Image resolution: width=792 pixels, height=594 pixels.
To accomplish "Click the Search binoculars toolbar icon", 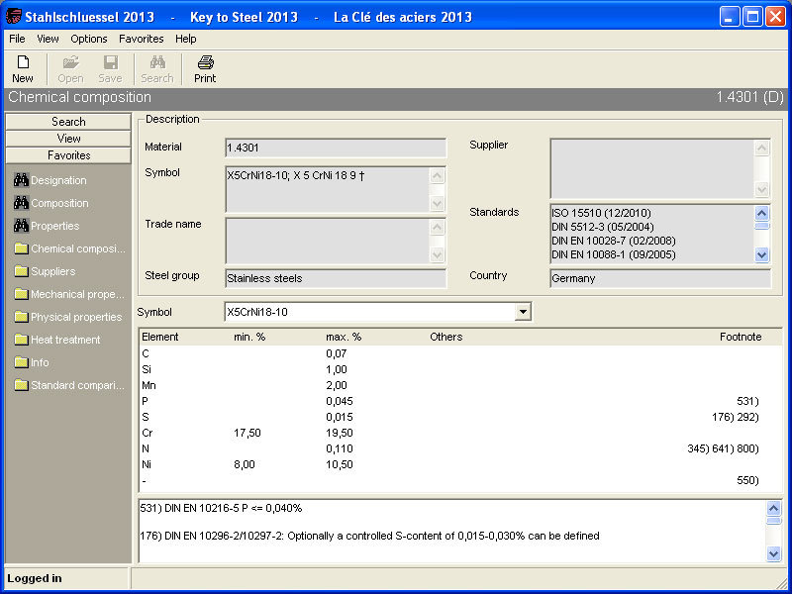I will tap(157, 69).
